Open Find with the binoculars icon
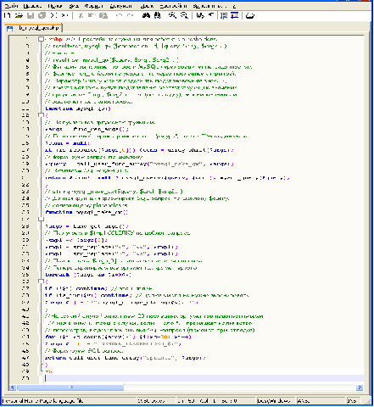This screenshot has width=374, height=407. pyautogui.click(x=146, y=15)
